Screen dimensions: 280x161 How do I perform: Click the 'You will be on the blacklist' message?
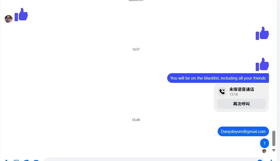[x=218, y=78]
